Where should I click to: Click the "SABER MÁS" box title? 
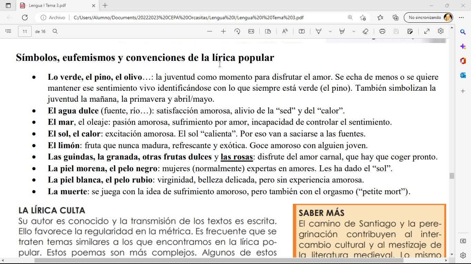click(321, 213)
